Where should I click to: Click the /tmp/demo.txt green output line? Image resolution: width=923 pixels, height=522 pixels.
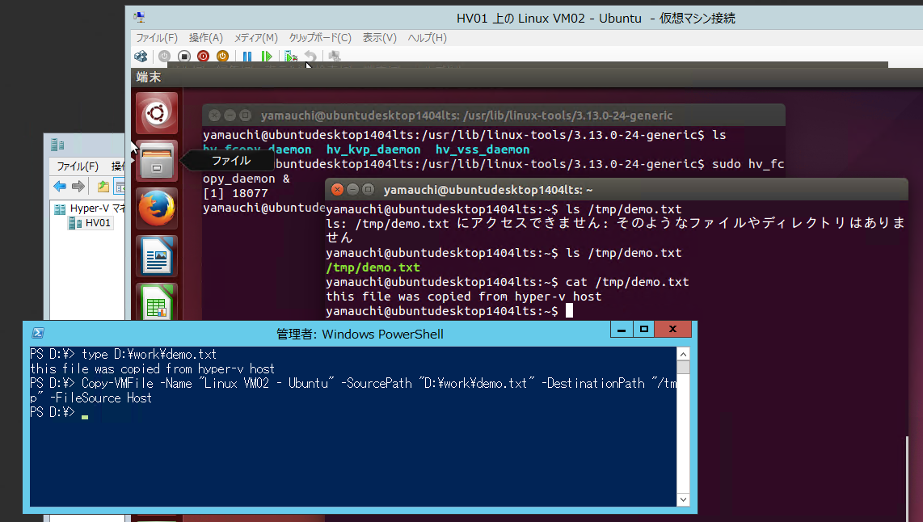click(x=373, y=267)
